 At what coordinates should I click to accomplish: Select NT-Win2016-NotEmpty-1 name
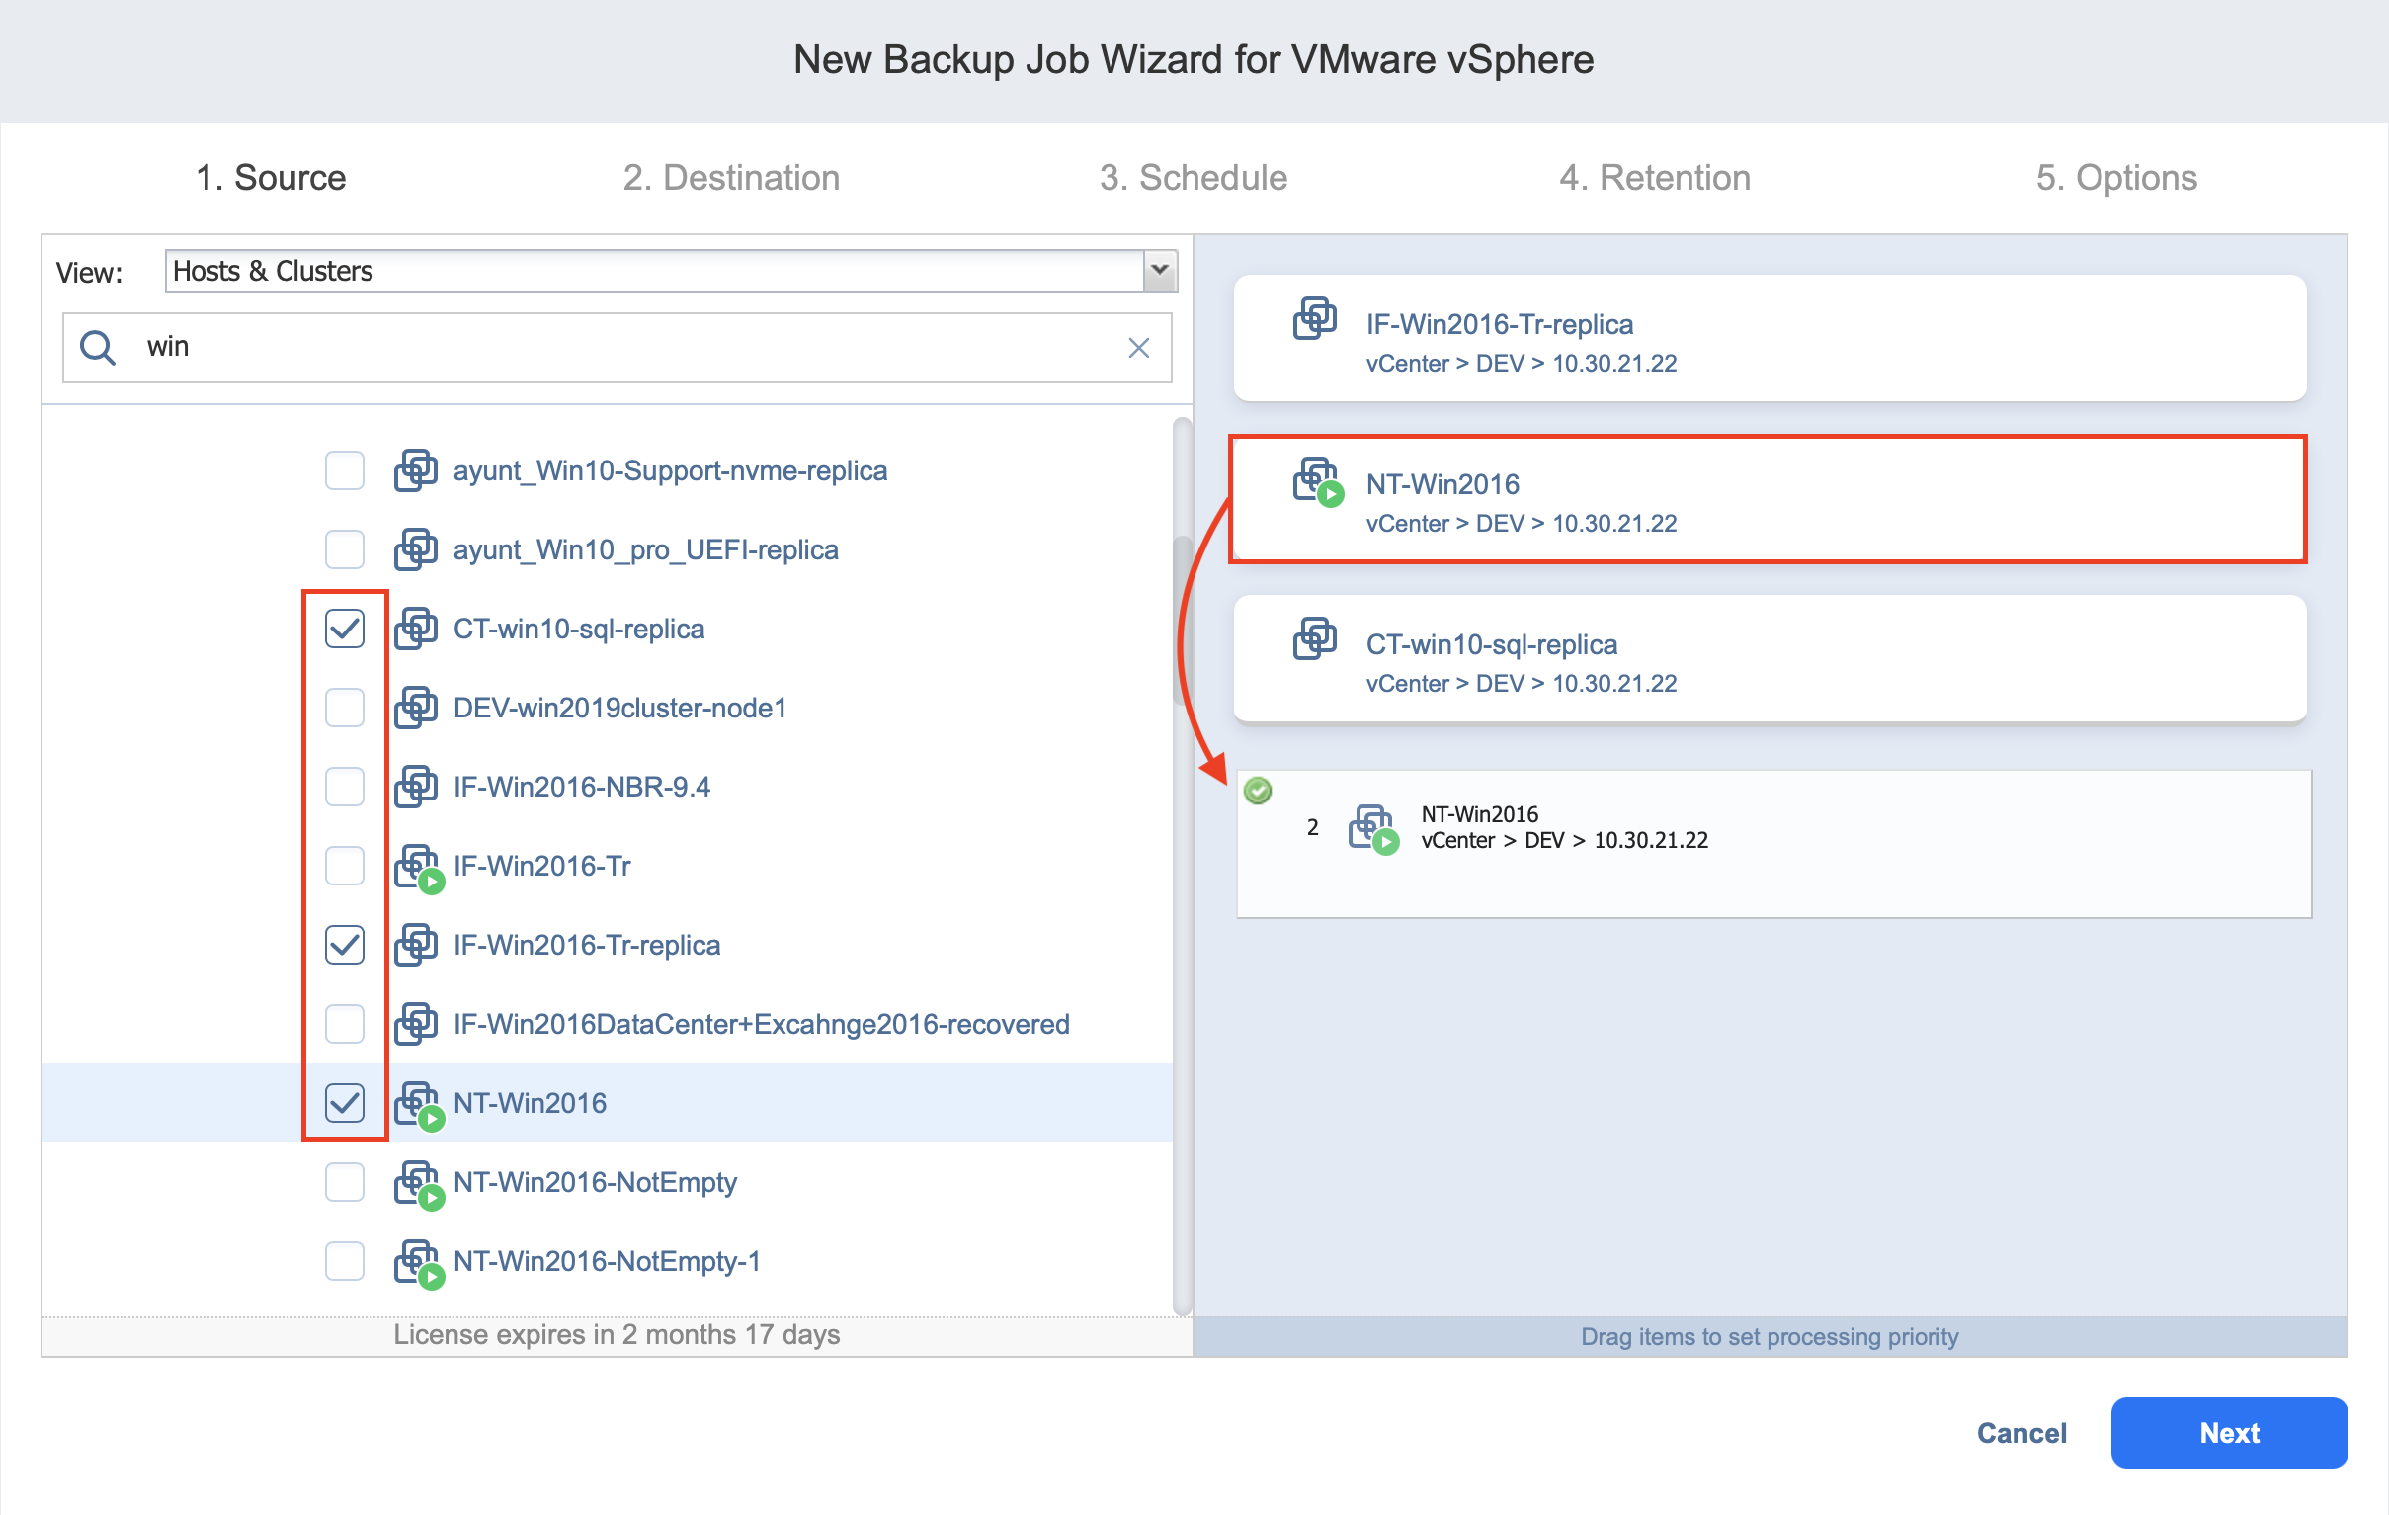(x=608, y=1261)
